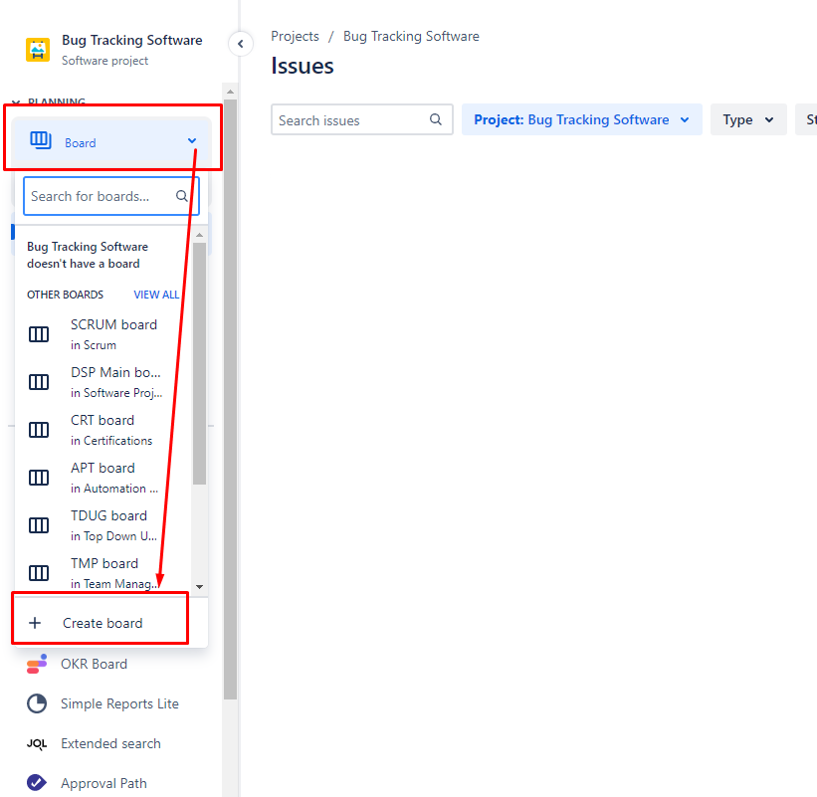This screenshot has width=817, height=797.
Task: Click the DSP Main board icon
Action: [39, 382]
